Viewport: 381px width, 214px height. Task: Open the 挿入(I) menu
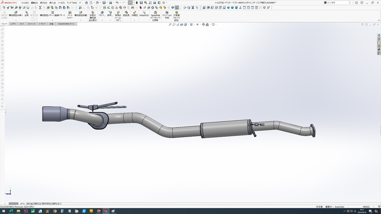[52, 3]
